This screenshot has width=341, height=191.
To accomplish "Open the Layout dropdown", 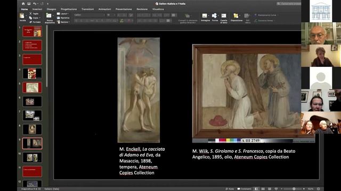I will [63, 13].
